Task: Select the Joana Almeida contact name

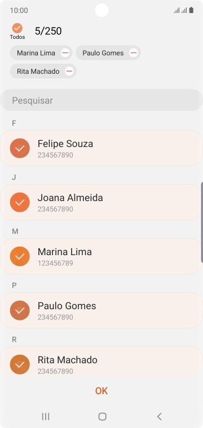Action: [x=70, y=198]
